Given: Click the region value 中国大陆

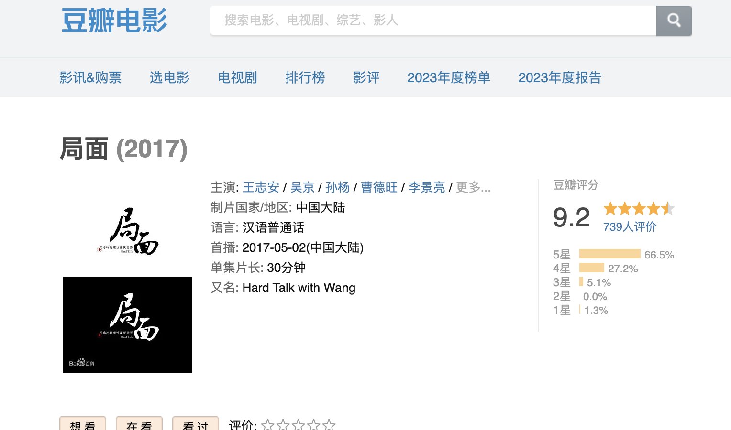Looking at the screenshot, I should pos(321,207).
